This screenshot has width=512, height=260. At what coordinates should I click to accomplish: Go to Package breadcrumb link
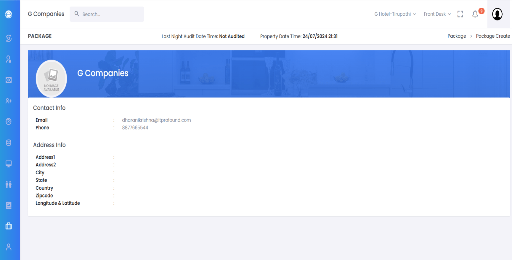[457, 36]
